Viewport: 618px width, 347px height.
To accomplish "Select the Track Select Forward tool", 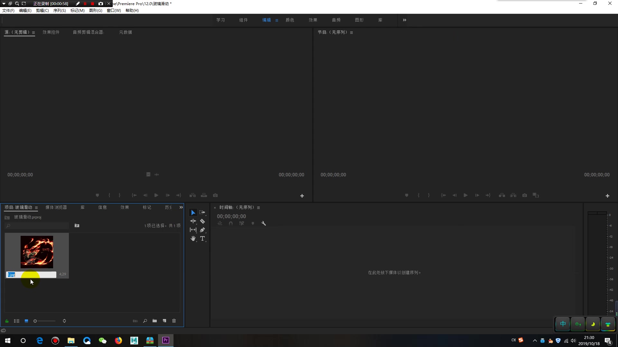I will click(202, 212).
